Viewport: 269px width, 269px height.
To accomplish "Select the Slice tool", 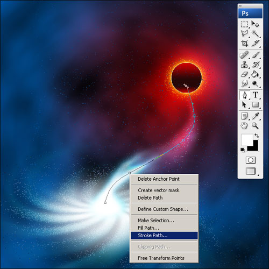I will [x=256, y=43].
